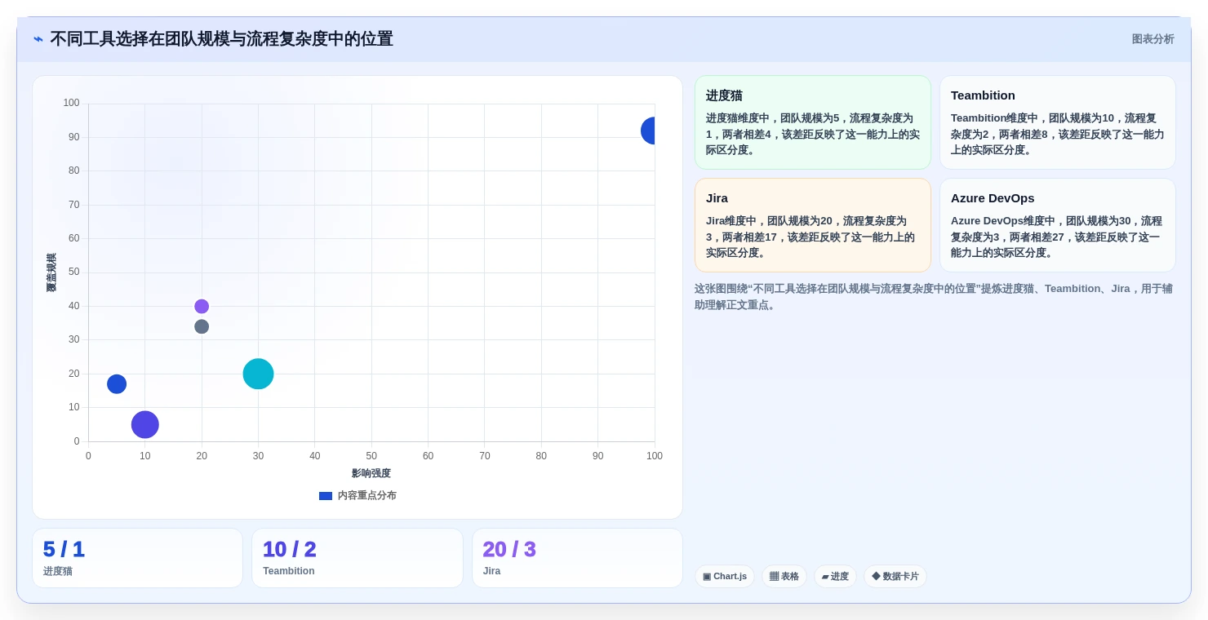Viewport: 1208px width, 620px height.
Task: Click the 20 / 3 Jira stat card
Action: click(577, 558)
